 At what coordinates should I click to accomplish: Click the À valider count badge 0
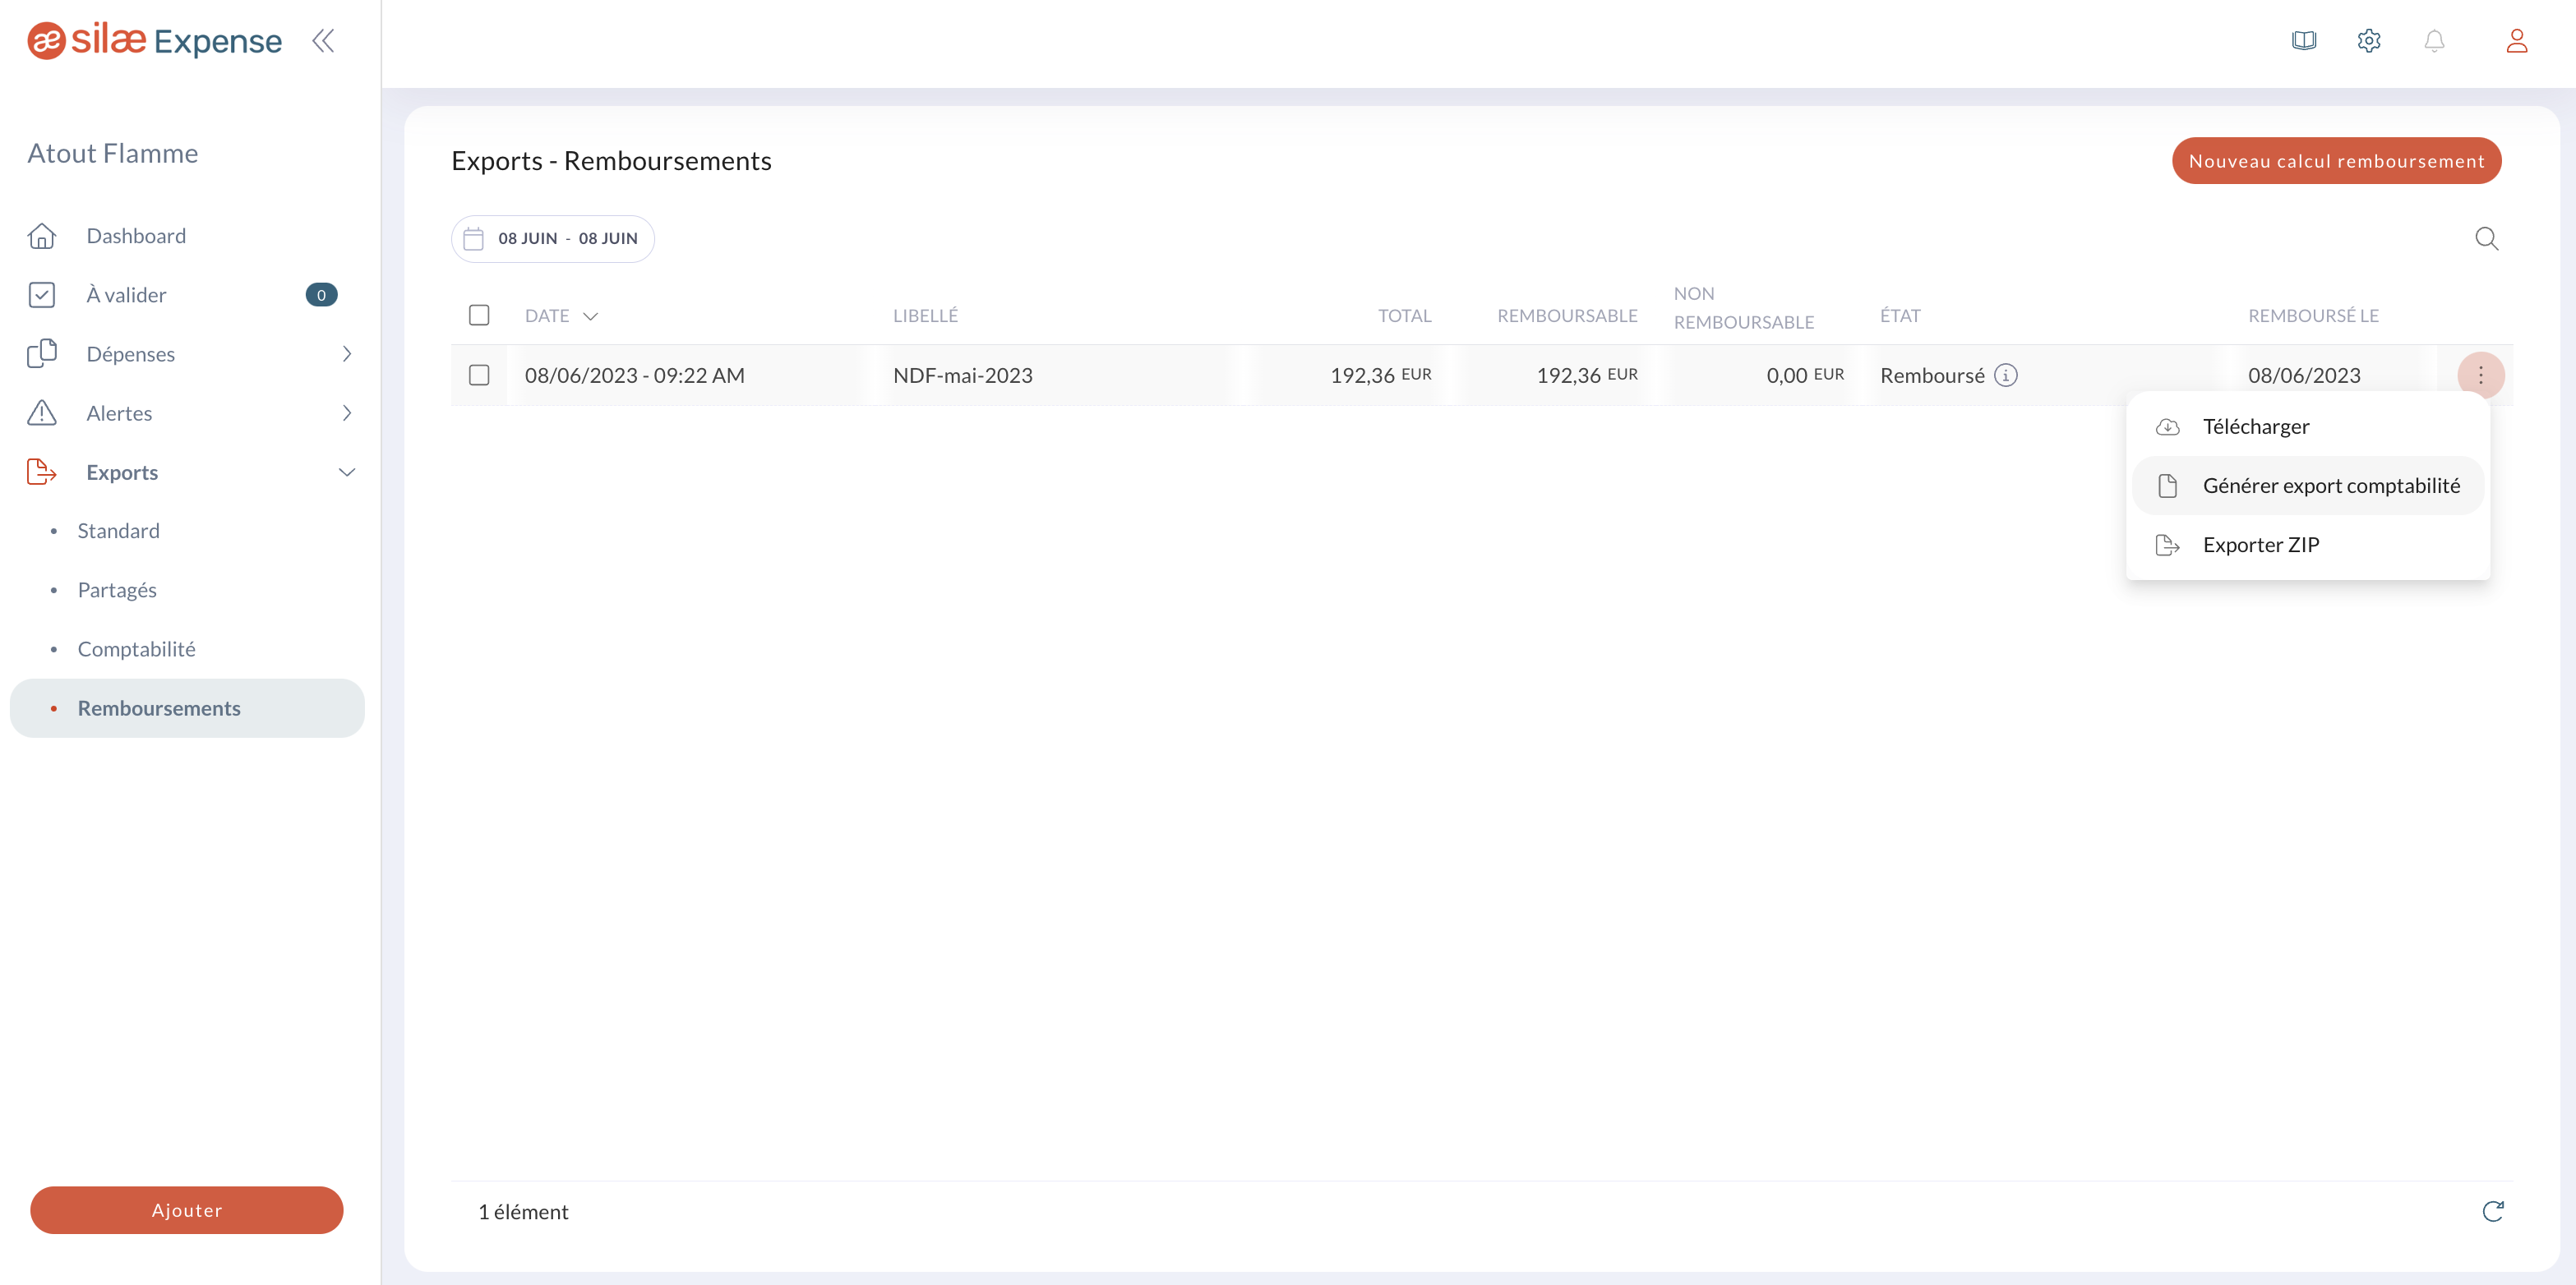[321, 295]
